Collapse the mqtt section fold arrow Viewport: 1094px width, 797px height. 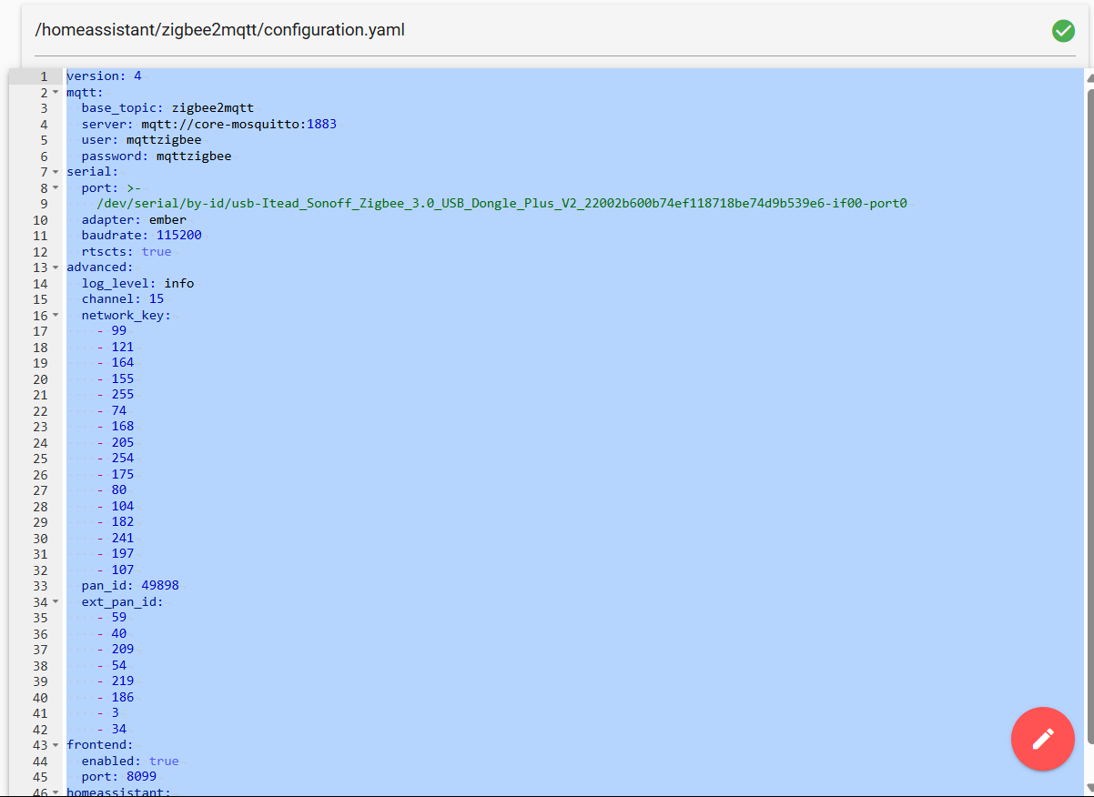(x=56, y=93)
